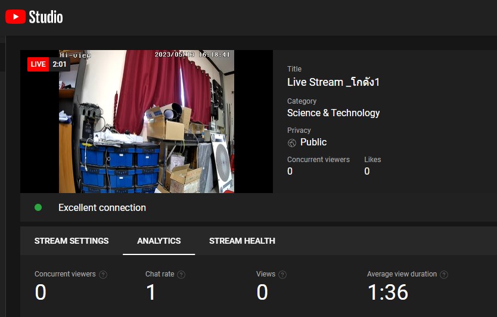The width and height of the screenshot is (497, 317).
Task: Switch to the Stream Settings tab
Action: 72,241
